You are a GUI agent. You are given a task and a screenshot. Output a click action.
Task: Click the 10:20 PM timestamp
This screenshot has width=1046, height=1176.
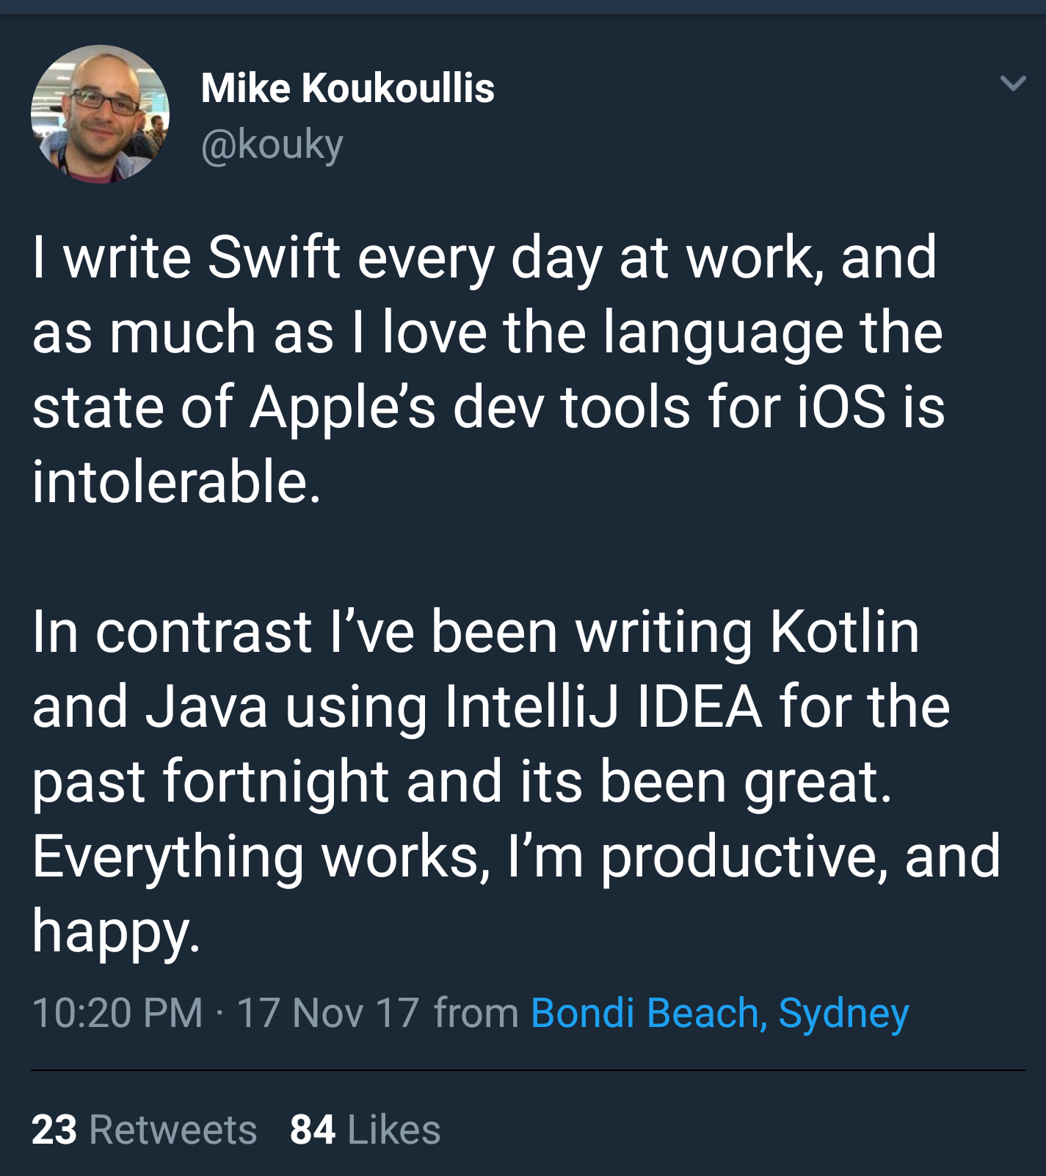coord(117,1013)
